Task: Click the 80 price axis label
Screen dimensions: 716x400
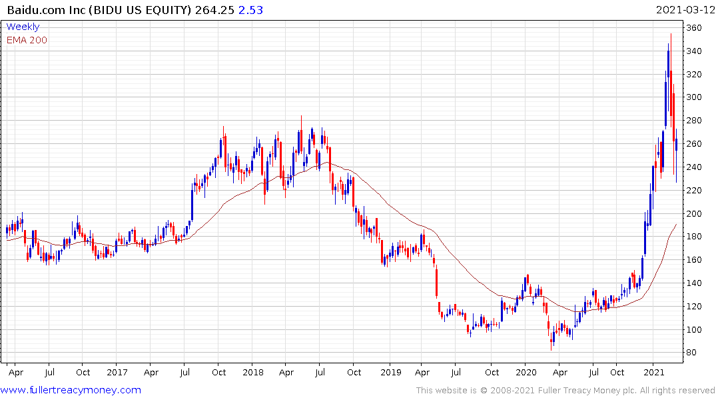Action: coord(691,353)
